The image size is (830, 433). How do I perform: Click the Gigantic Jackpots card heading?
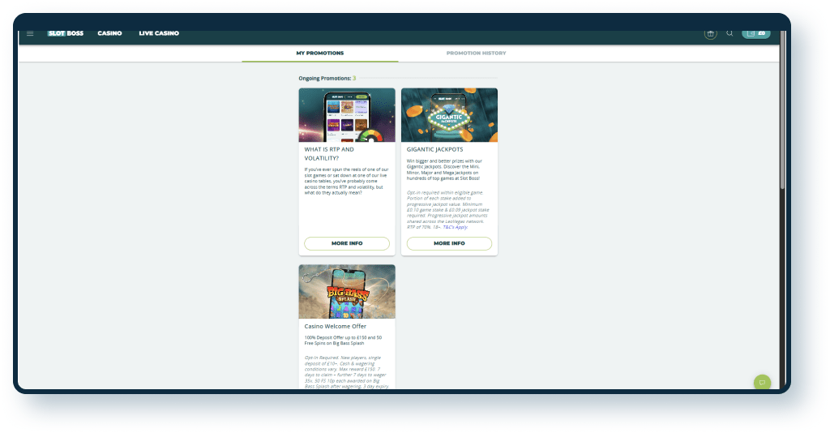434,150
